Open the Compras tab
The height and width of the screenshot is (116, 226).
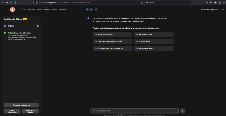tap(63, 10)
